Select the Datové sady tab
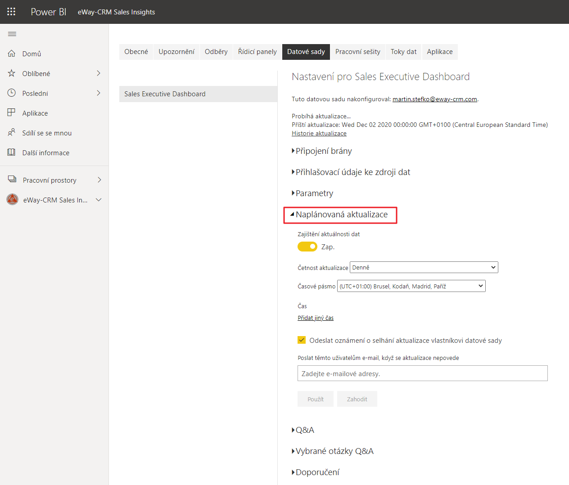 pyautogui.click(x=306, y=52)
